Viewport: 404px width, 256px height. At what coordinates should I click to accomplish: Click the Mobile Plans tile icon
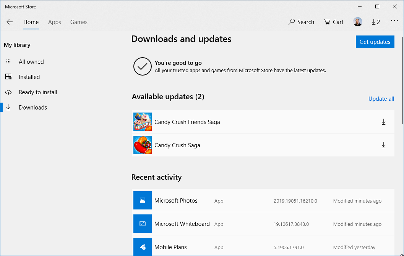[143, 246]
